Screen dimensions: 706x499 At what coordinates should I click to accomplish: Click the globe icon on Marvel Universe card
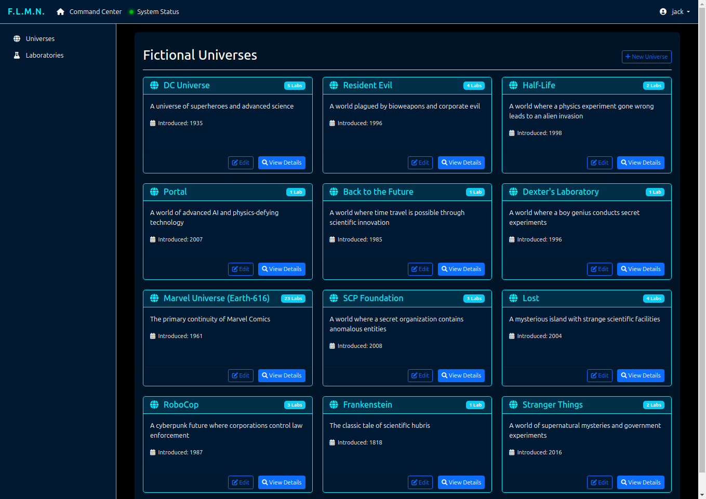click(154, 298)
